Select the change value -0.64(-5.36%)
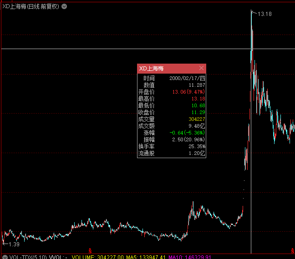Viewport: 295px width, 259px height. (187, 133)
